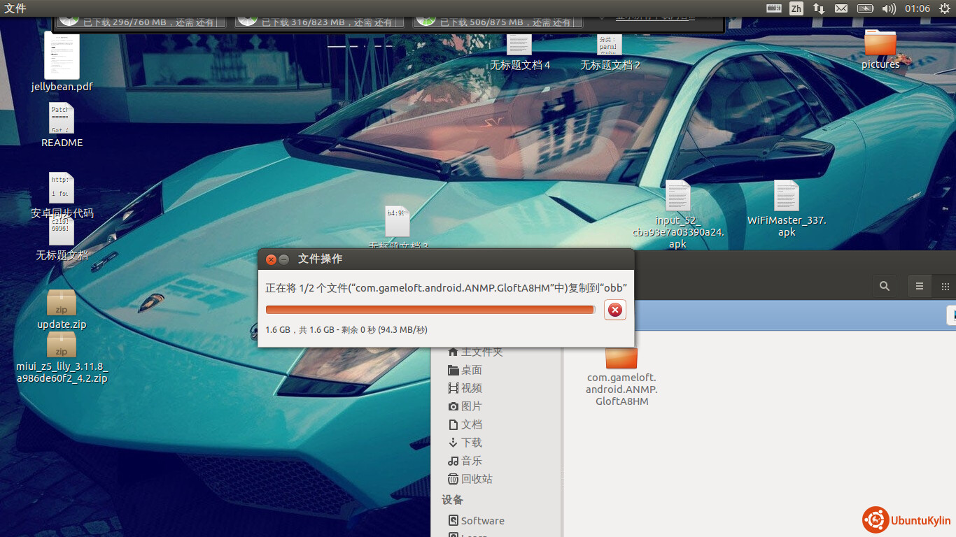Open the system settings gear menu
The image size is (956, 537).
pos(944,8)
